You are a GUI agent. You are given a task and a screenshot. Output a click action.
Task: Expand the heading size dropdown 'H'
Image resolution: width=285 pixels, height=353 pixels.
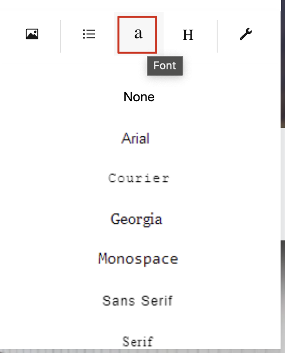pyautogui.click(x=188, y=35)
